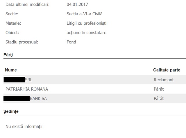Click the "Părți" section heading
The height and width of the screenshot is (138, 186).
(x=8, y=54)
